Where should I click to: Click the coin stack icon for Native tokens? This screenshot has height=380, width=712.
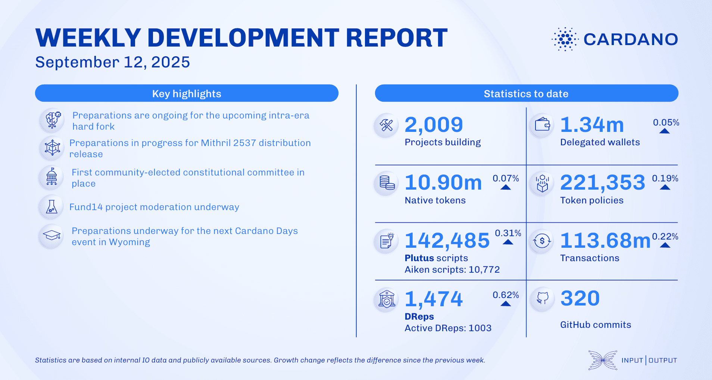tap(387, 183)
